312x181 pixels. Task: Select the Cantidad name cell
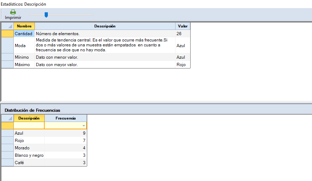pyautogui.click(x=24, y=34)
